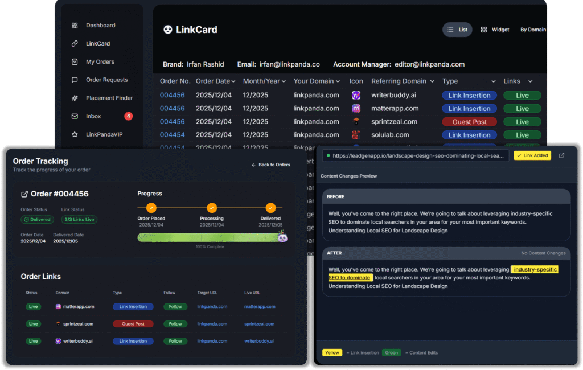Screen dimensions: 583x370
Task: Click the panda logo next to LinkCard header
Action: 167,29
